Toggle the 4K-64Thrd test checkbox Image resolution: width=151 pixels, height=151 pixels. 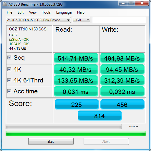click(9, 80)
